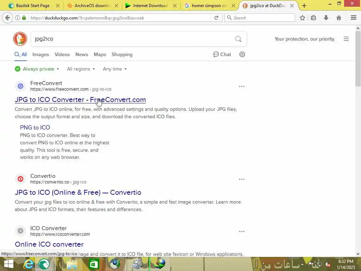Expand the Any time dropdown
361x271 pixels.
click(115, 69)
